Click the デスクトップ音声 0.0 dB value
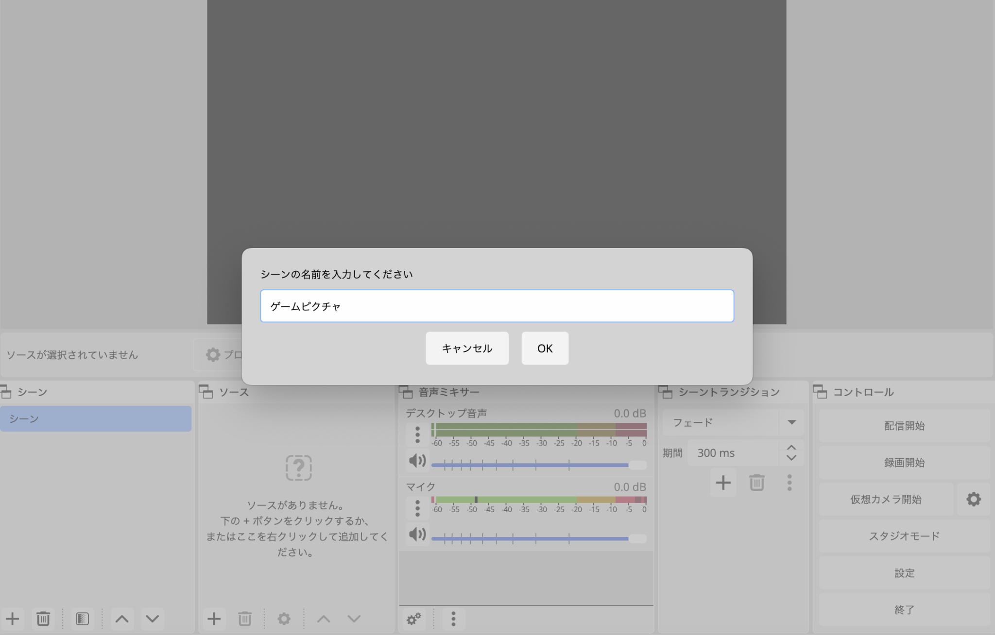The height and width of the screenshot is (635, 995). (x=630, y=413)
